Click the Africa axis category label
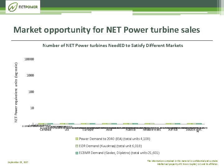 (x=173, y=130)
